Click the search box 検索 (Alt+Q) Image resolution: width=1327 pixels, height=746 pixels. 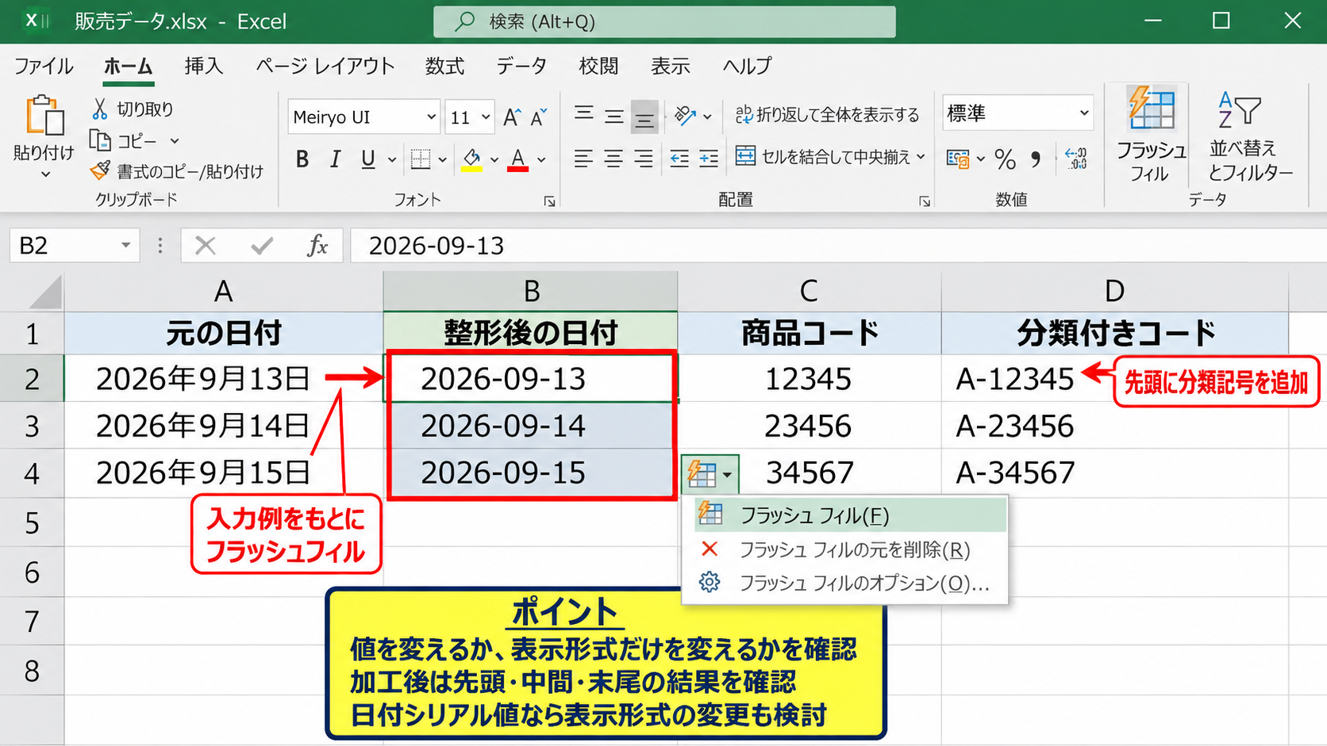[664, 21]
